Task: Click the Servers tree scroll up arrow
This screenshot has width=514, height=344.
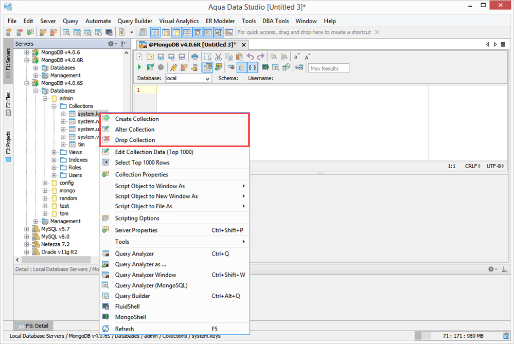Action: coord(127,52)
